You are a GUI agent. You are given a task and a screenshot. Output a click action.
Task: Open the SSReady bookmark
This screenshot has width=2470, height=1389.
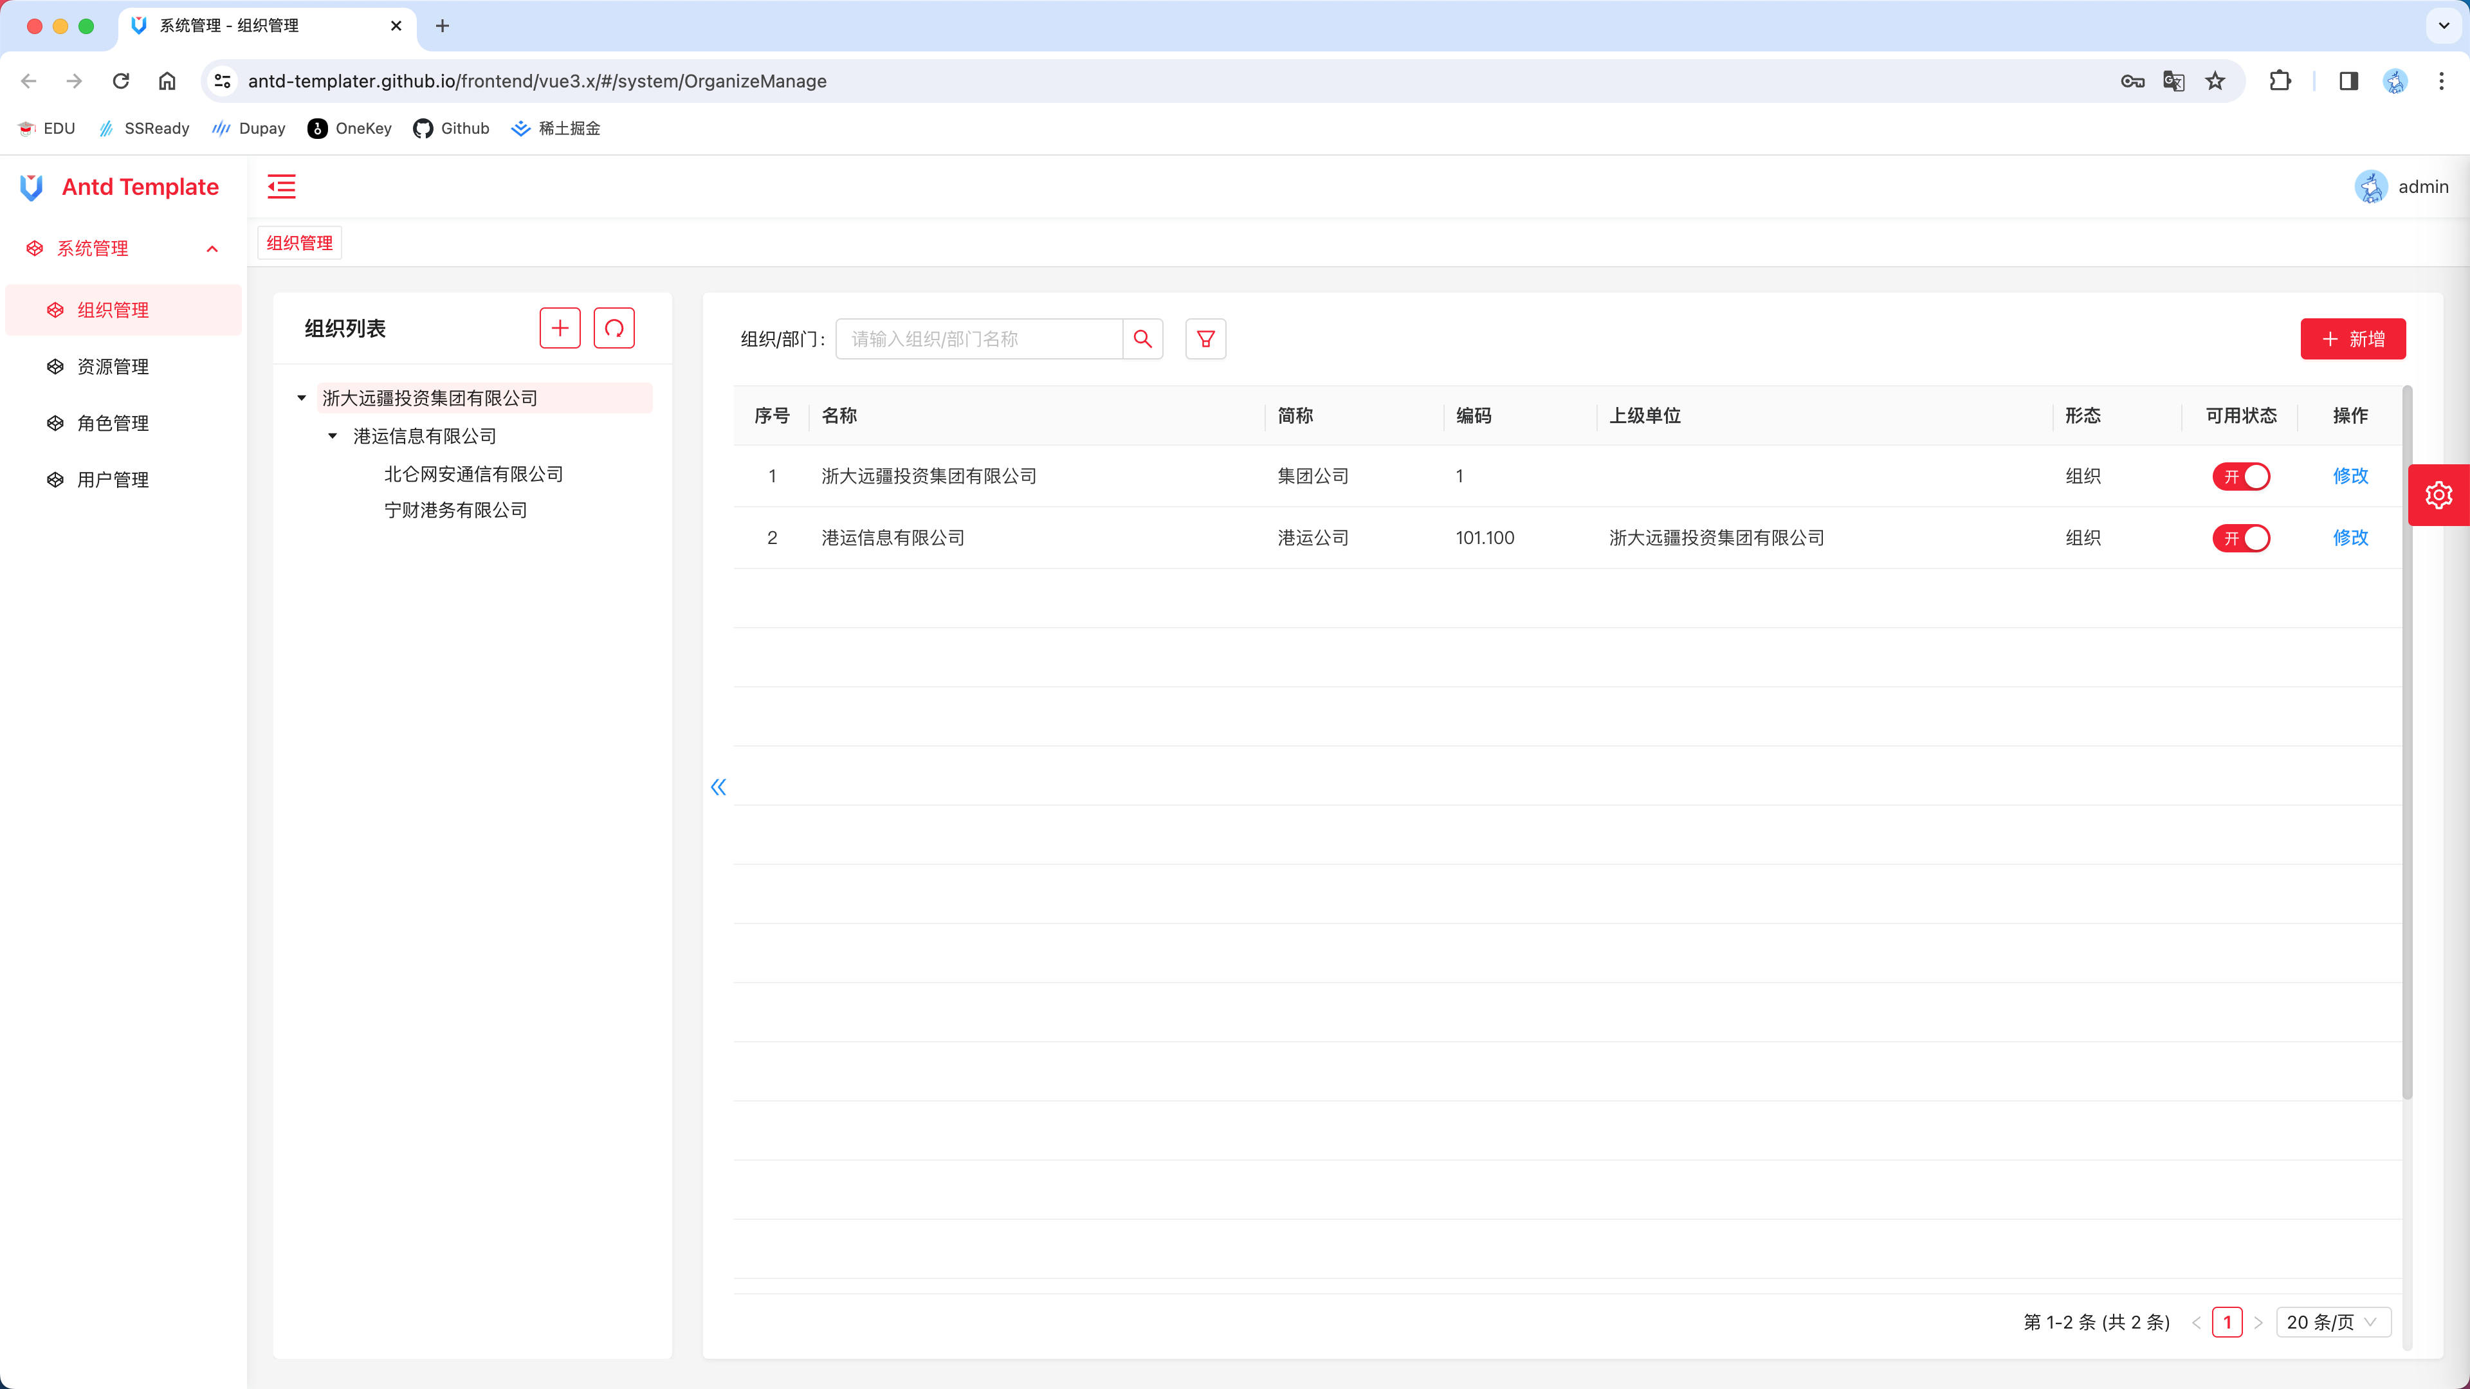144,129
